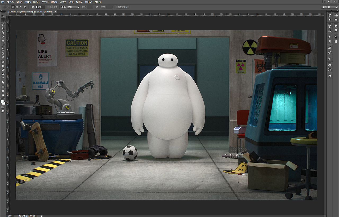
Task: Select the Eraser tool
Action: [x=3, y=57]
